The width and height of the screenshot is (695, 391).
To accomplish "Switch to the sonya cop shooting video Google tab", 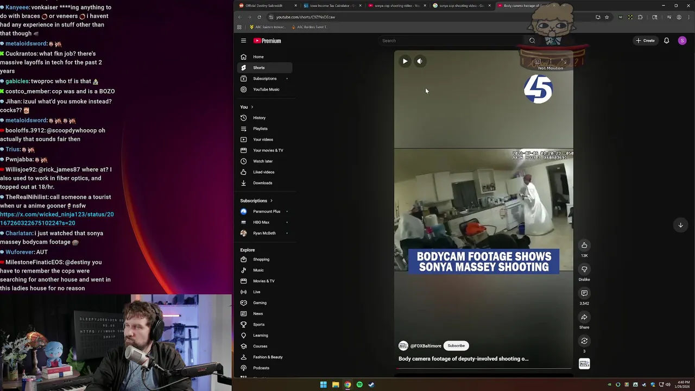I will tap(462, 6).
